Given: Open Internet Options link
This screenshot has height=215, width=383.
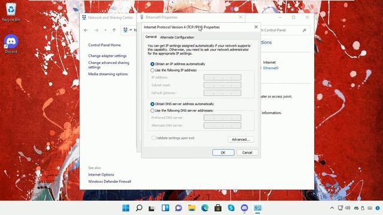Looking at the screenshot, I should point(101,175).
